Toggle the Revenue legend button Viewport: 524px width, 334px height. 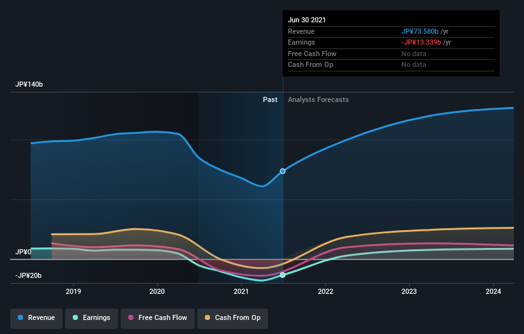36,318
